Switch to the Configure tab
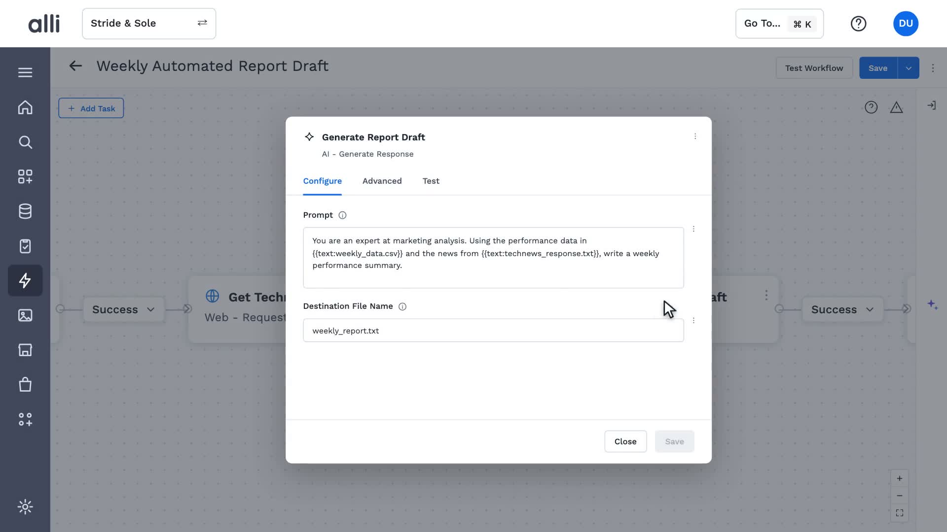 tap(322, 181)
